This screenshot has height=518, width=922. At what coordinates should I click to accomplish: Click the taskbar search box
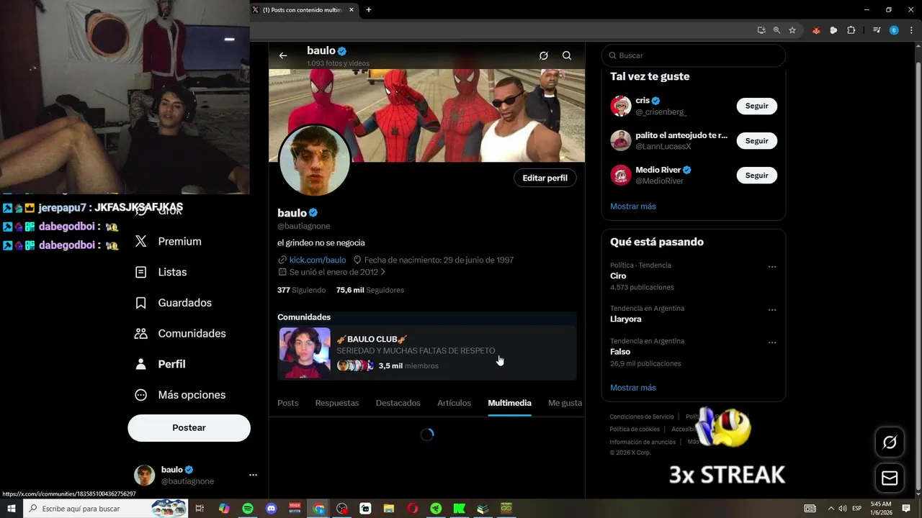point(106,509)
